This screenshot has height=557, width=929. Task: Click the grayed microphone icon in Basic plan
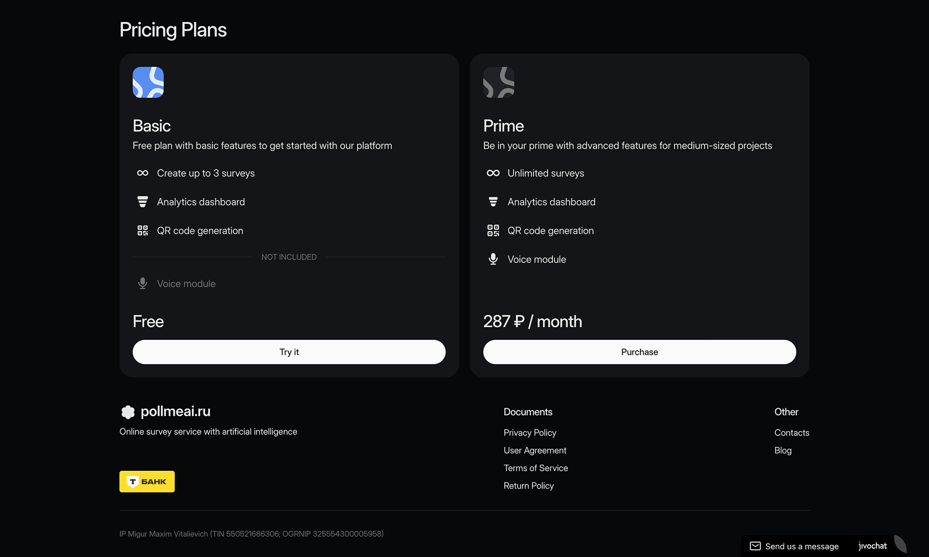(x=143, y=283)
